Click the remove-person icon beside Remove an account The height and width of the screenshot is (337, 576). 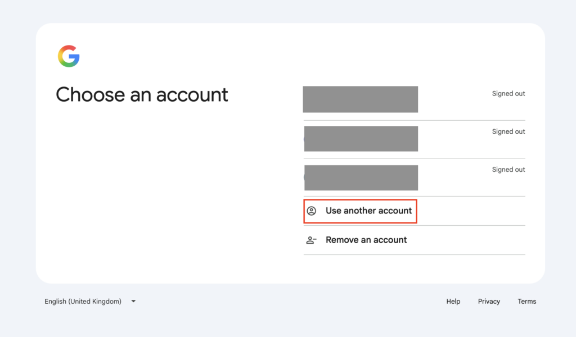pos(311,240)
